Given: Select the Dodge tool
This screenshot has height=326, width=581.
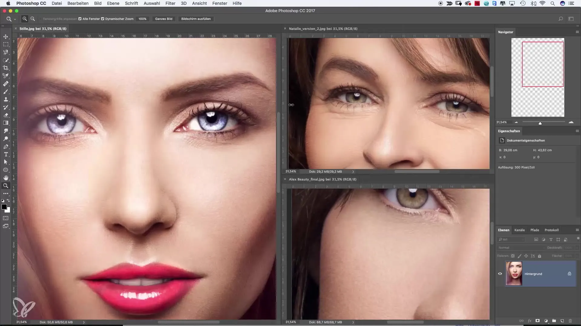Looking at the screenshot, I should click(x=6, y=139).
